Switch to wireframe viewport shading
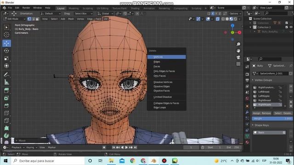The height and width of the screenshot is (165, 294). (x=223, y=19)
